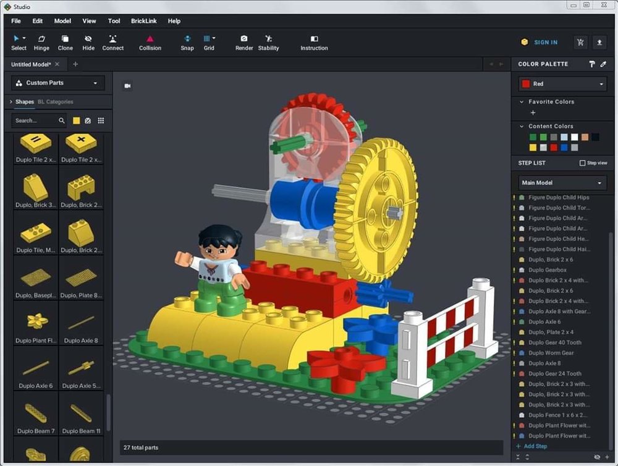The width and height of the screenshot is (618, 466).
Task: Select Duplo Gear 40 Tooth in step list
Action: click(x=555, y=342)
